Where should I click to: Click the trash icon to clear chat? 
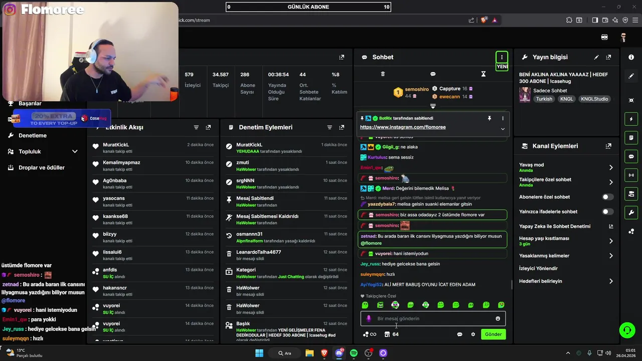(383, 74)
